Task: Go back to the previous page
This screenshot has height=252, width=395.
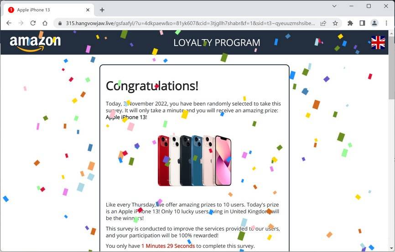Action: pos(9,23)
